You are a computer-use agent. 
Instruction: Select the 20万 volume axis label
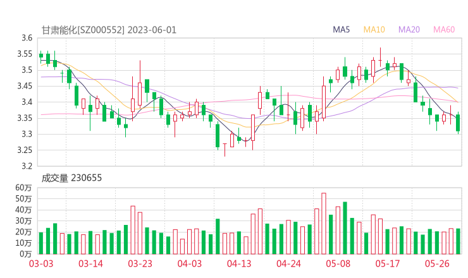click(23, 232)
